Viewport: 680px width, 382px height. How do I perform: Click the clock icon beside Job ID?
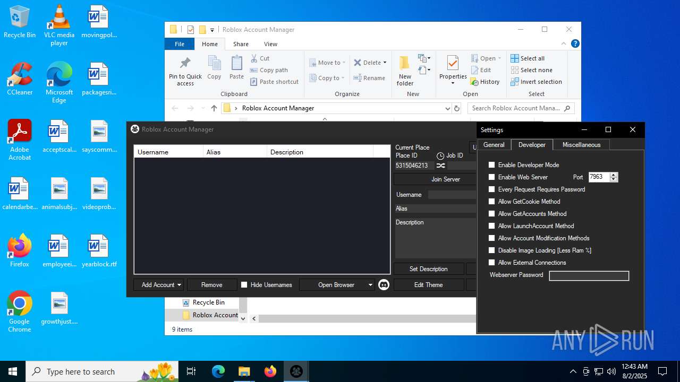pyautogui.click(x=440, y=156)
